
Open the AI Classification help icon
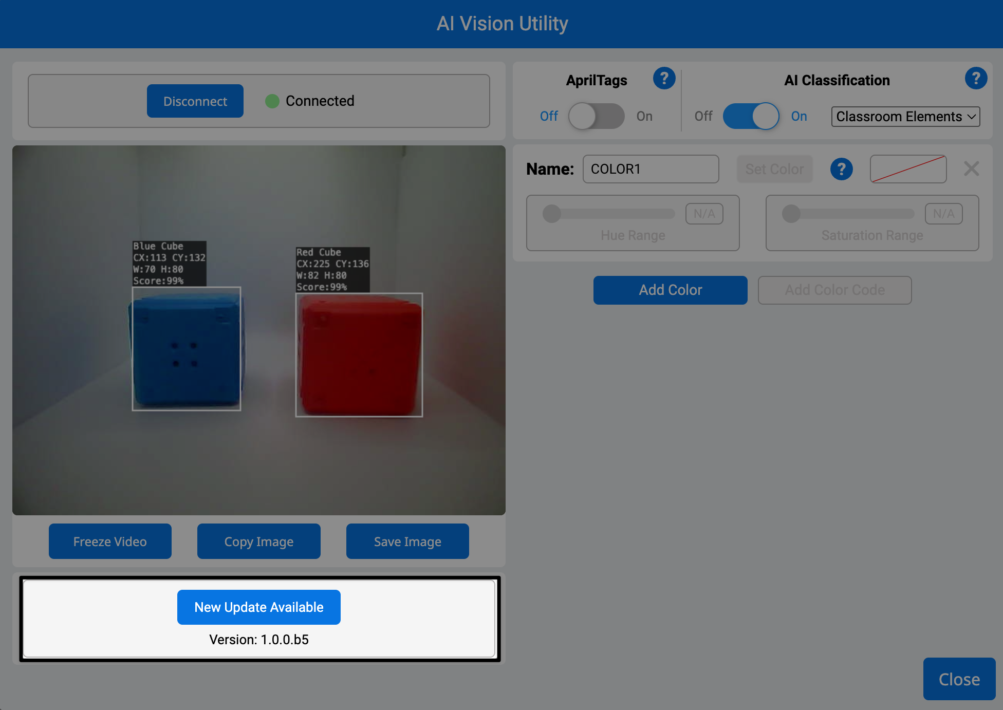click(x=976, y=79)
